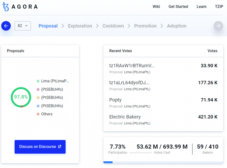
Task: Open the TZIP menu item
Action: 219,7
